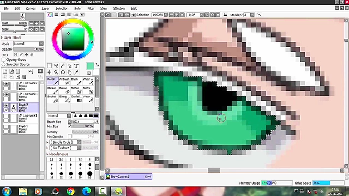Show the color wheel panel
The image size is (349, 196).
click(x=50, y=15)
